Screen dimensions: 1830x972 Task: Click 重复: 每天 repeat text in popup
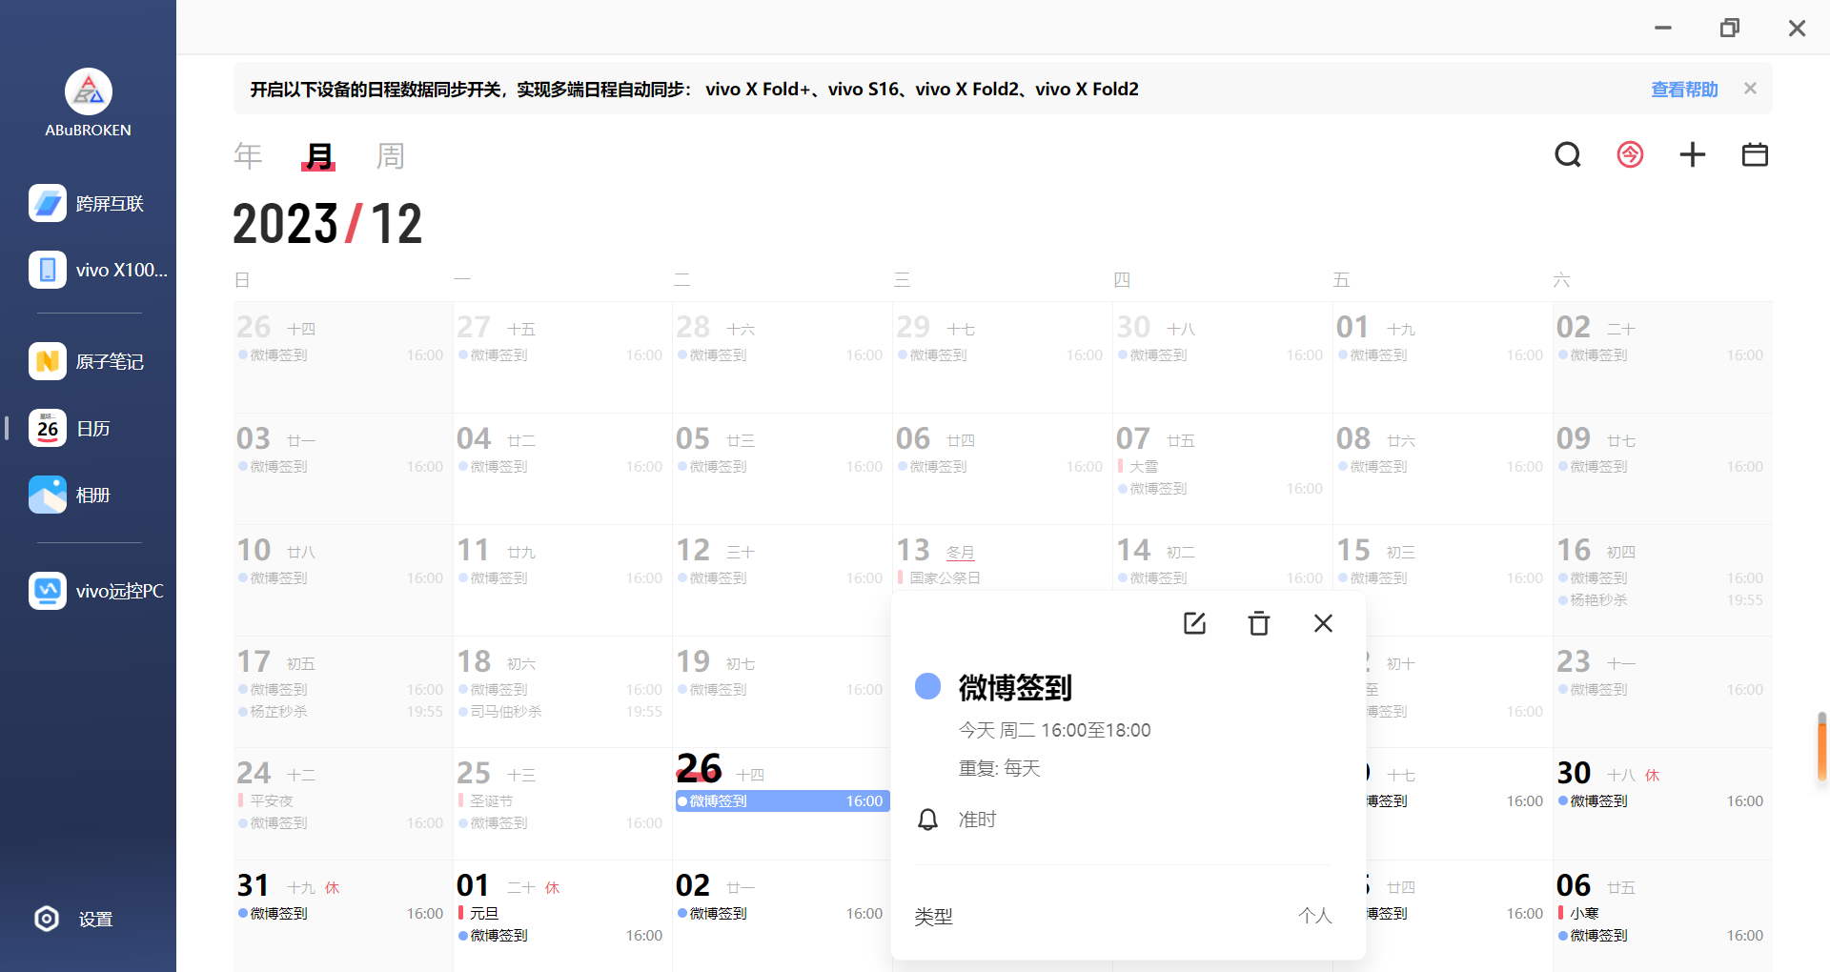tap(999, 768)
